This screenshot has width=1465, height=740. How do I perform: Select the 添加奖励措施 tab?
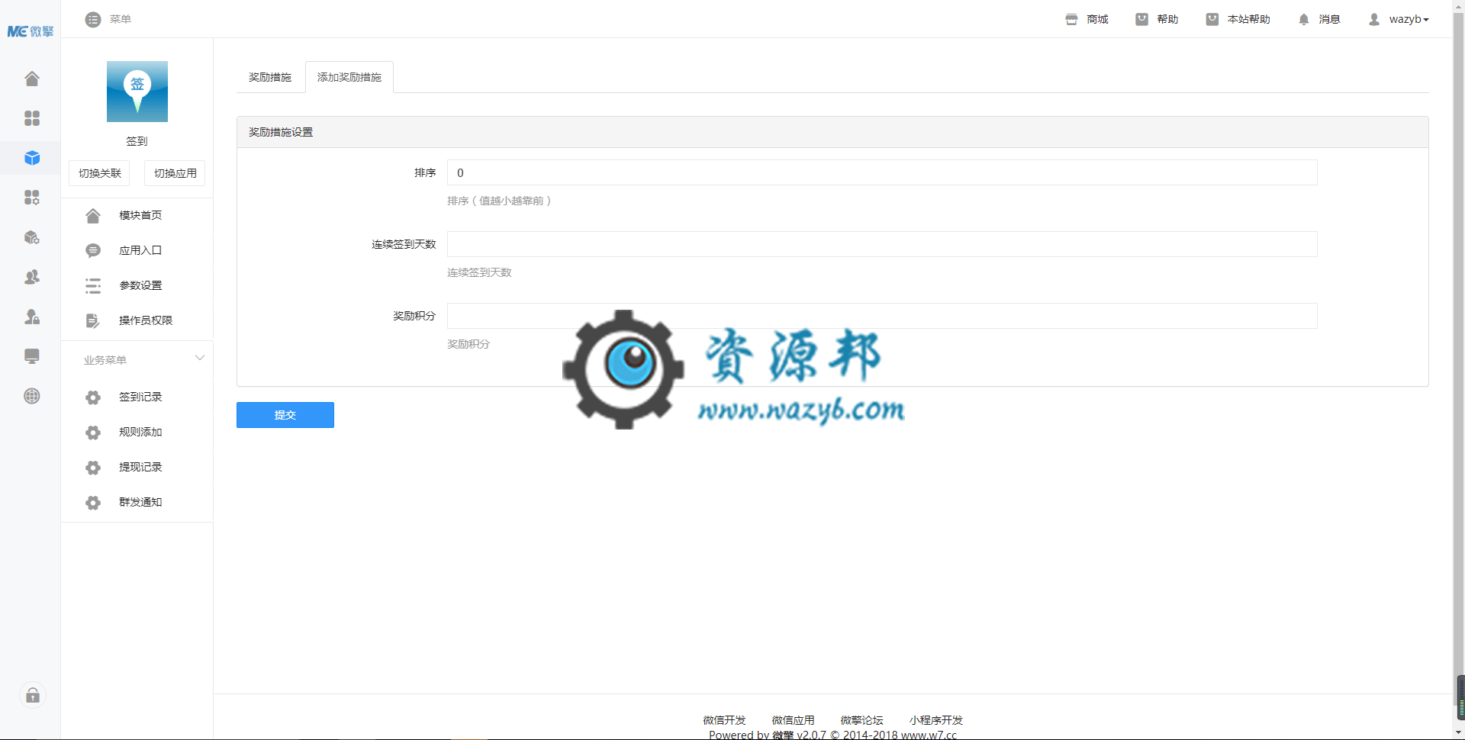click(x=349, y=77)
